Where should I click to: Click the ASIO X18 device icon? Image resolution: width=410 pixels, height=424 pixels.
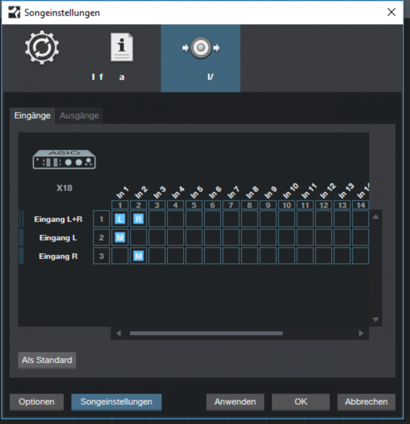pos(64,159)
